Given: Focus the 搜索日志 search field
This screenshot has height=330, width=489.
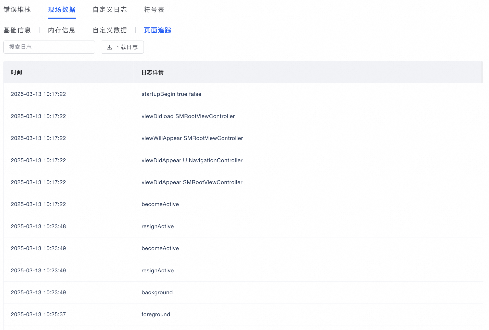Looking at the screenshot, I should [49, 47].
